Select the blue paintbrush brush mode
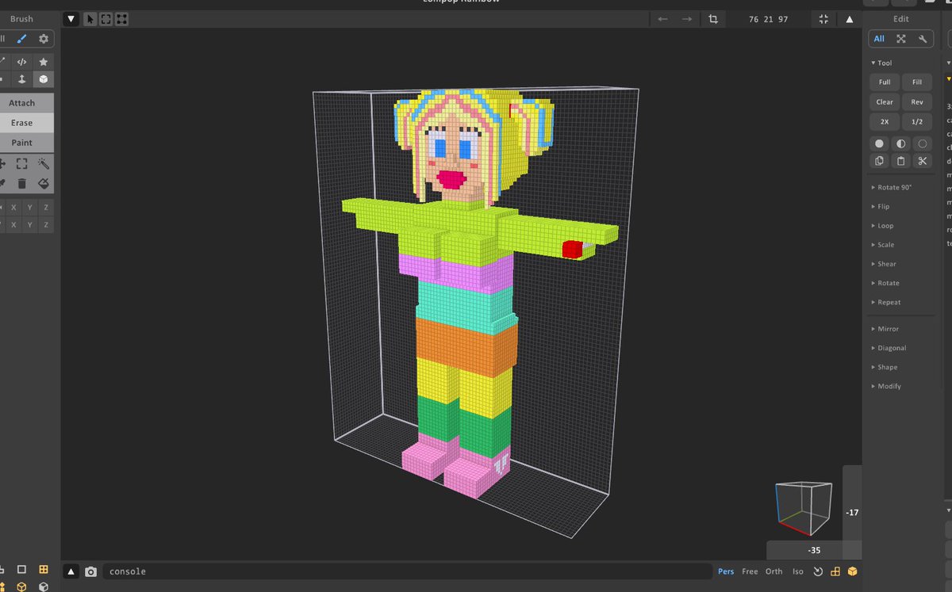Screen dimensions: 952x592 [x=21, y=39]
